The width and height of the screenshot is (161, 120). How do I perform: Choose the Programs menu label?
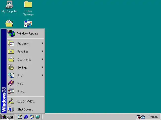[x=23, y=43]
